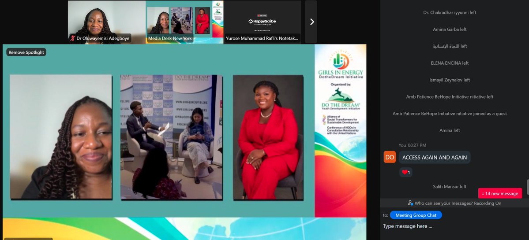Click the 'You 08:27 PM' message header
529x240 pixels.
pyautogui.click(x=412, y=145)
